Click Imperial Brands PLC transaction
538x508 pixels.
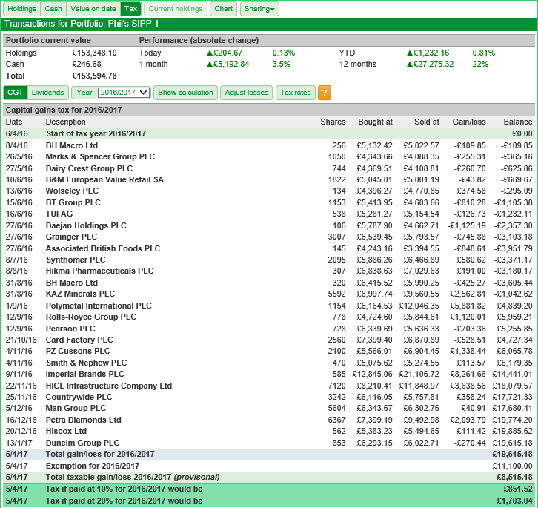pyautogui.click(x=269, y=374)
